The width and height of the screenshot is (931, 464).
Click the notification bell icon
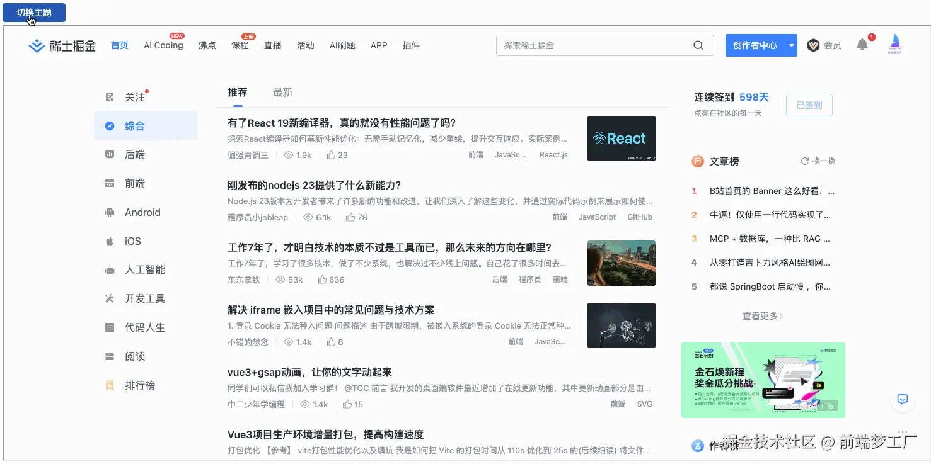pos(862,45)
